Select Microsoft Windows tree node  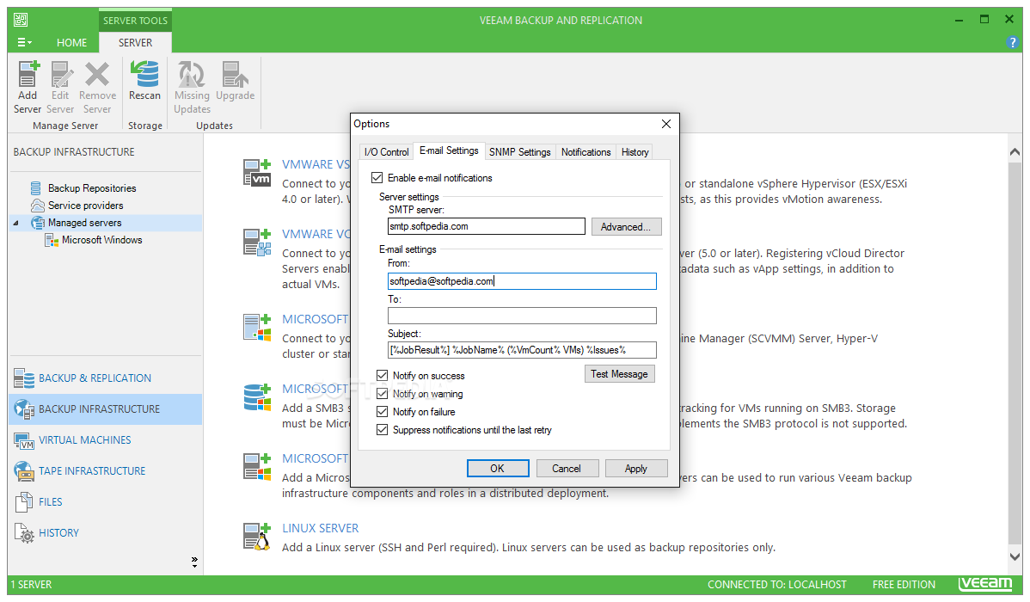pos(101,240)
